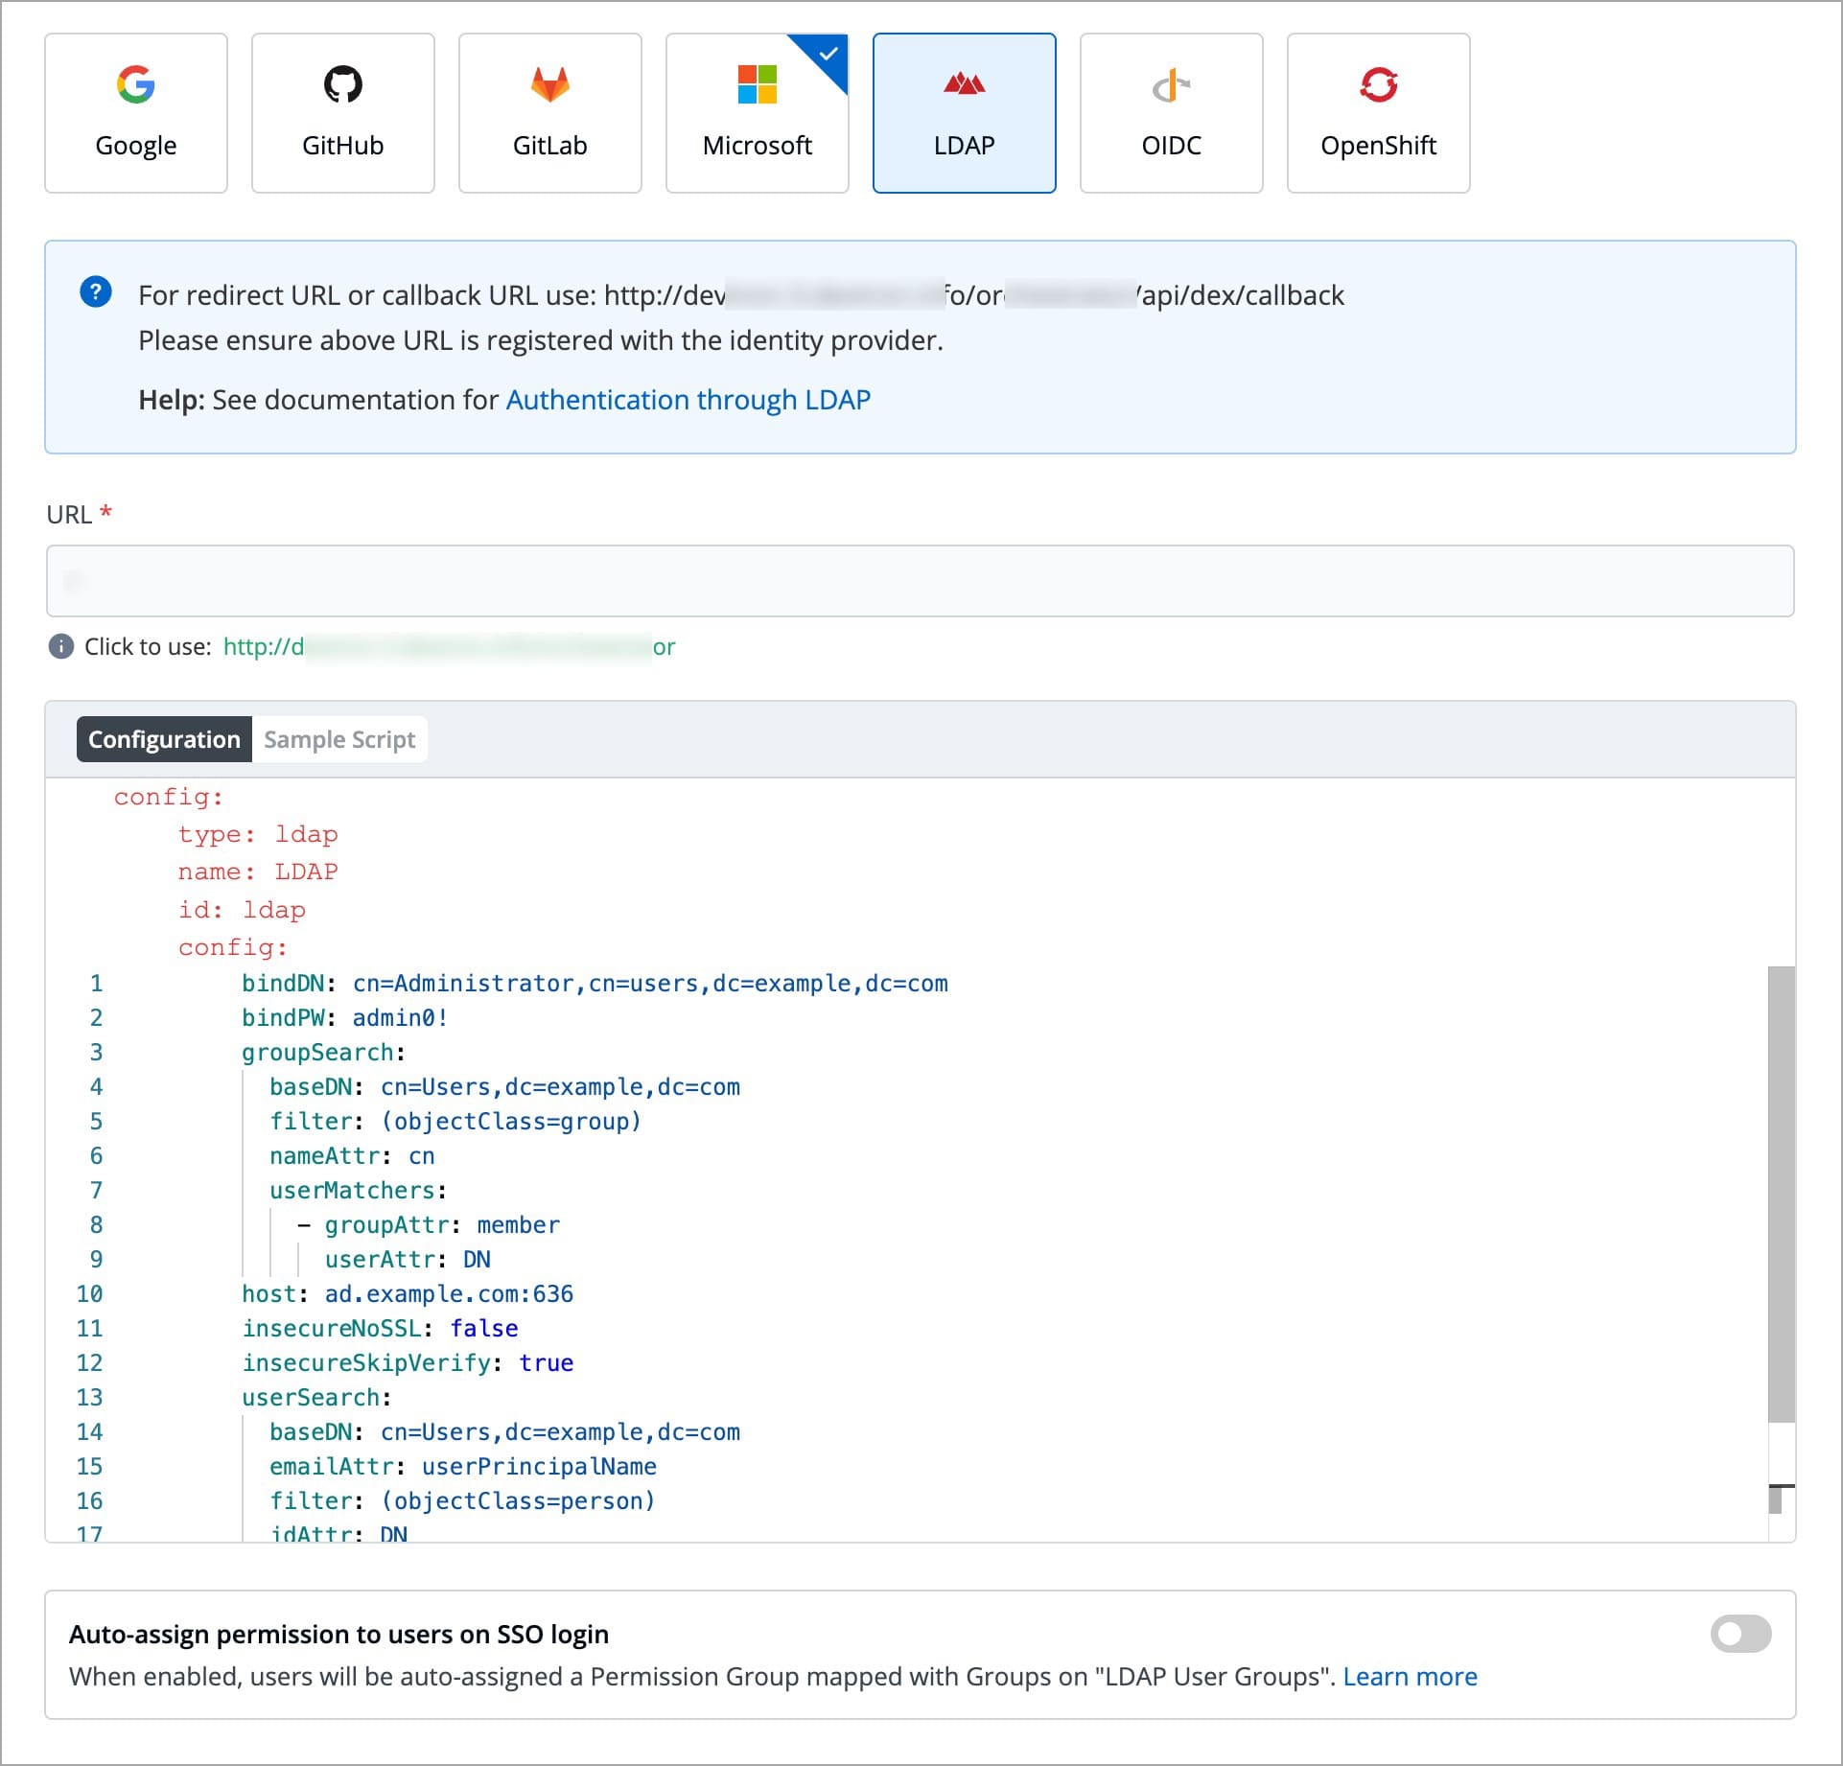Click the insecureSkipVerify true value
Viewport: 1843px width, 1766px height.
click(547, 1363)
